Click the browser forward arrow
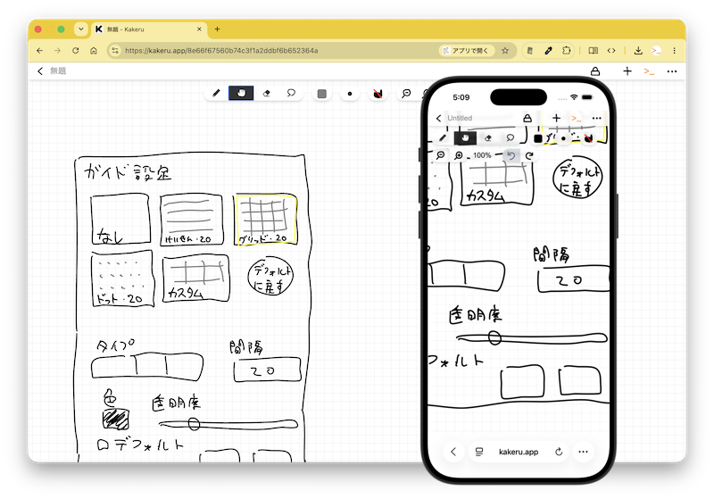 57,51
